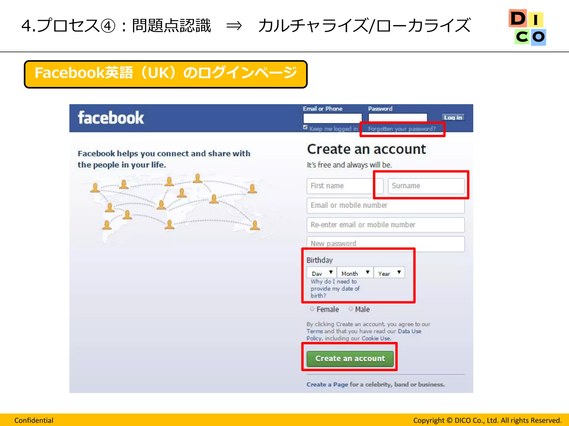Open the Cookie Use link

point(376,338)
